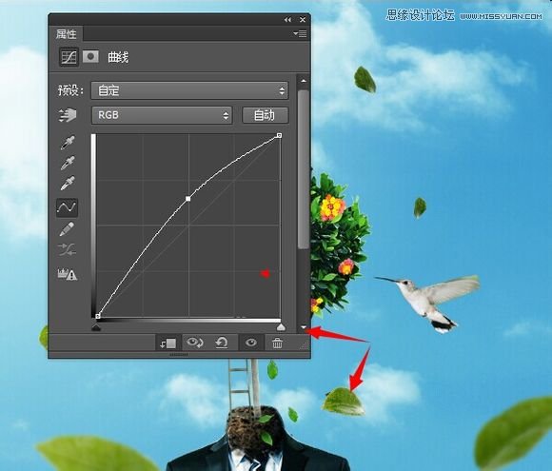Open the RGB channel dropdown

coord(162,115)
